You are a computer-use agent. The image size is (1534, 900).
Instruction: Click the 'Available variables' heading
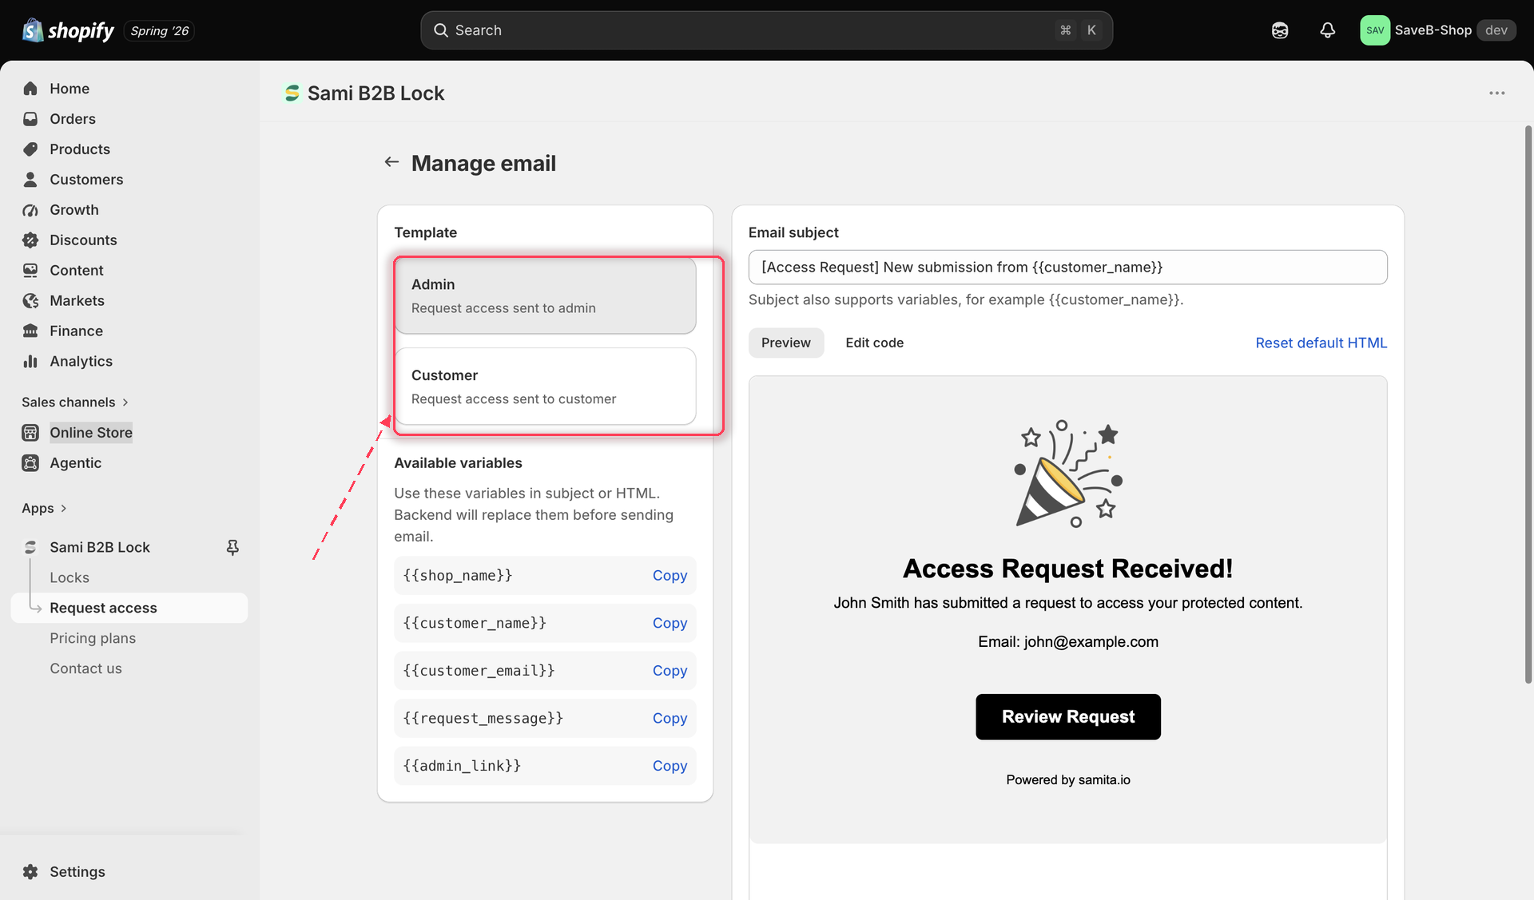[x=458, y=463]
